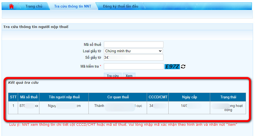
Task: Switch to Tra cứu thông tin NNT tab
Action: [73, 6]
